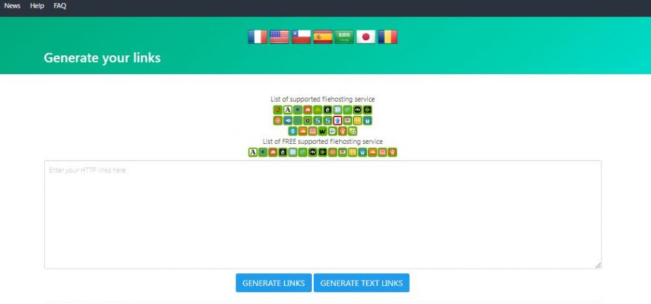Screen dimensions: 651x304
Task: Click the 'Generate your links' heading
Action: click(102, 58)
